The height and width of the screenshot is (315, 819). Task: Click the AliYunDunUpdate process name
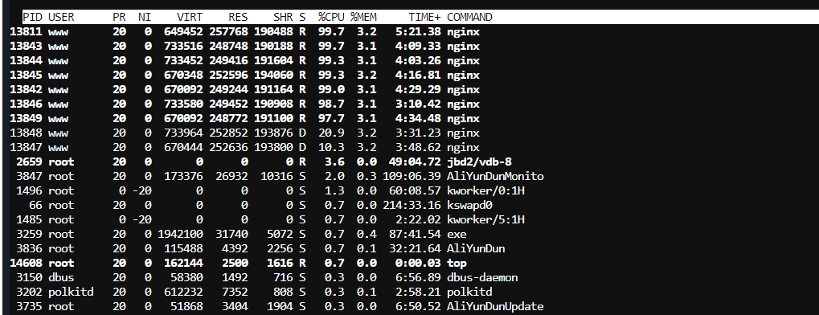point(495,307)
